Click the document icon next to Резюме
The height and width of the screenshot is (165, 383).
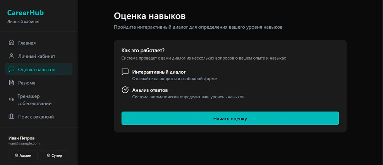point(12,83)
